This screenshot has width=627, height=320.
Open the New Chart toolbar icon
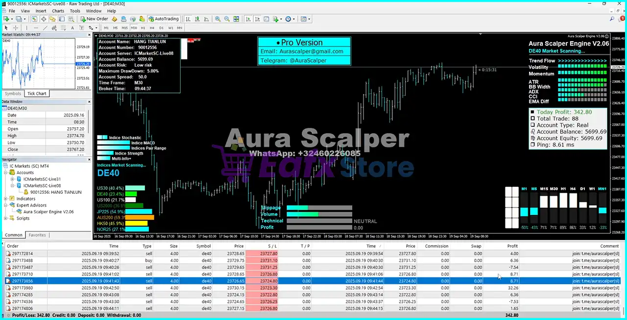click(6, 19)
